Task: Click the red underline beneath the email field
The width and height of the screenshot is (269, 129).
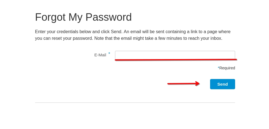Action: pyautogui.click(x=176, y=60)
